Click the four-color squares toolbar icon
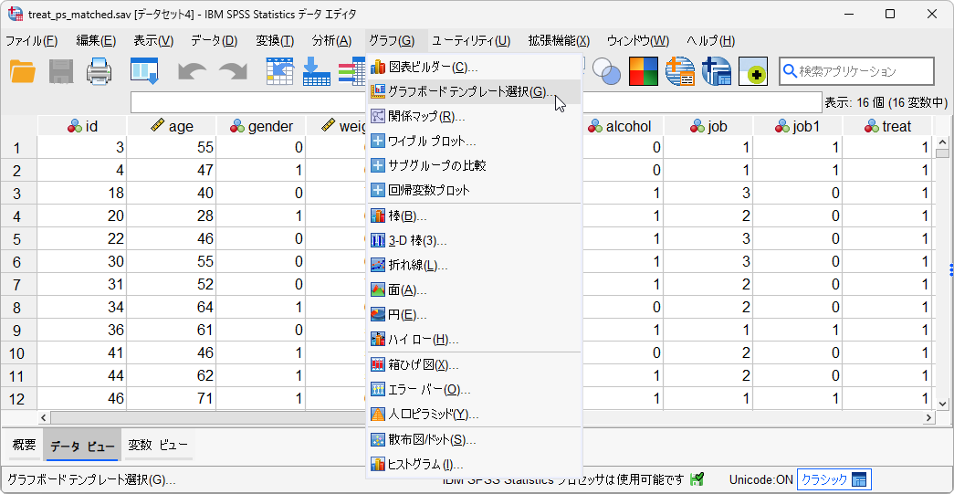Viewport: 954px width, 494px height. 643,71
